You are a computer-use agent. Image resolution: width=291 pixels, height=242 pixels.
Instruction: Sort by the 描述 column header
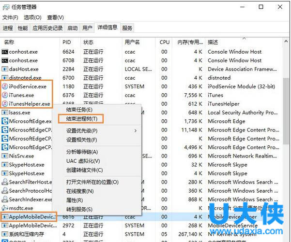click(x=213, y=43)
